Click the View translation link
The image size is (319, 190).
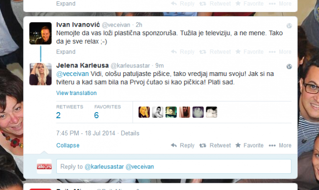(76, 93)
